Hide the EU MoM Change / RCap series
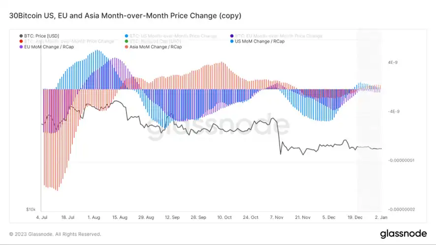 click(46, 47)
